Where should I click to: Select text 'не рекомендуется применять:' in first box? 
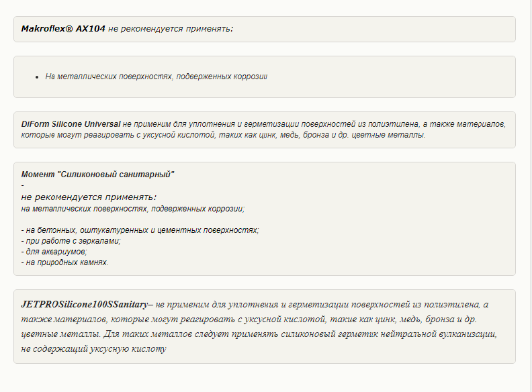(x=171, y=29)
